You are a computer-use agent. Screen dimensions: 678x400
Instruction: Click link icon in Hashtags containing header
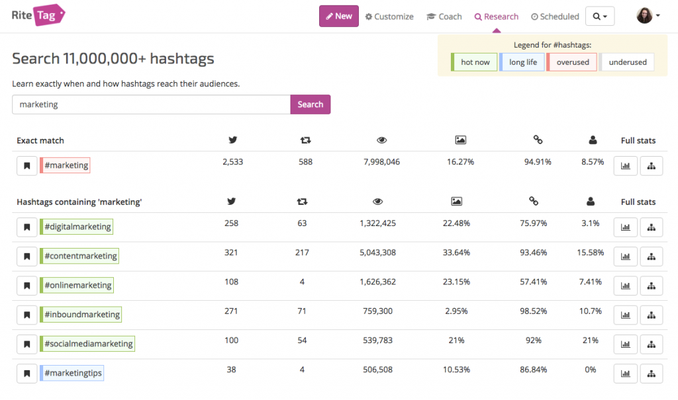pos(533,201)
